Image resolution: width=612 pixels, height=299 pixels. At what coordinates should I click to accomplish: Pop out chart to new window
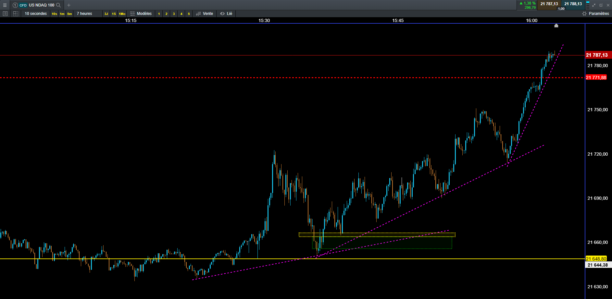(601, 5)
